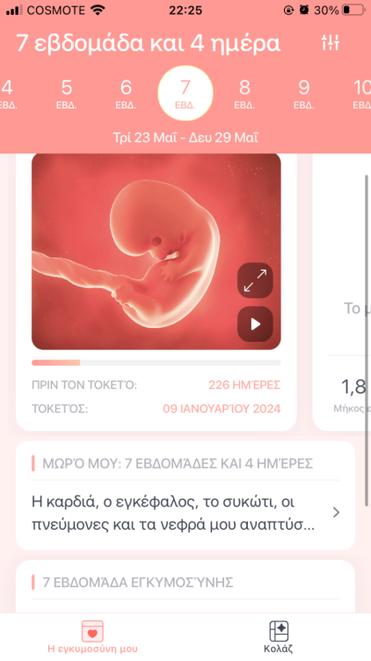Select week 5 in week selector
This screenshot has width=371, height=661.
[x=67, y=93]
